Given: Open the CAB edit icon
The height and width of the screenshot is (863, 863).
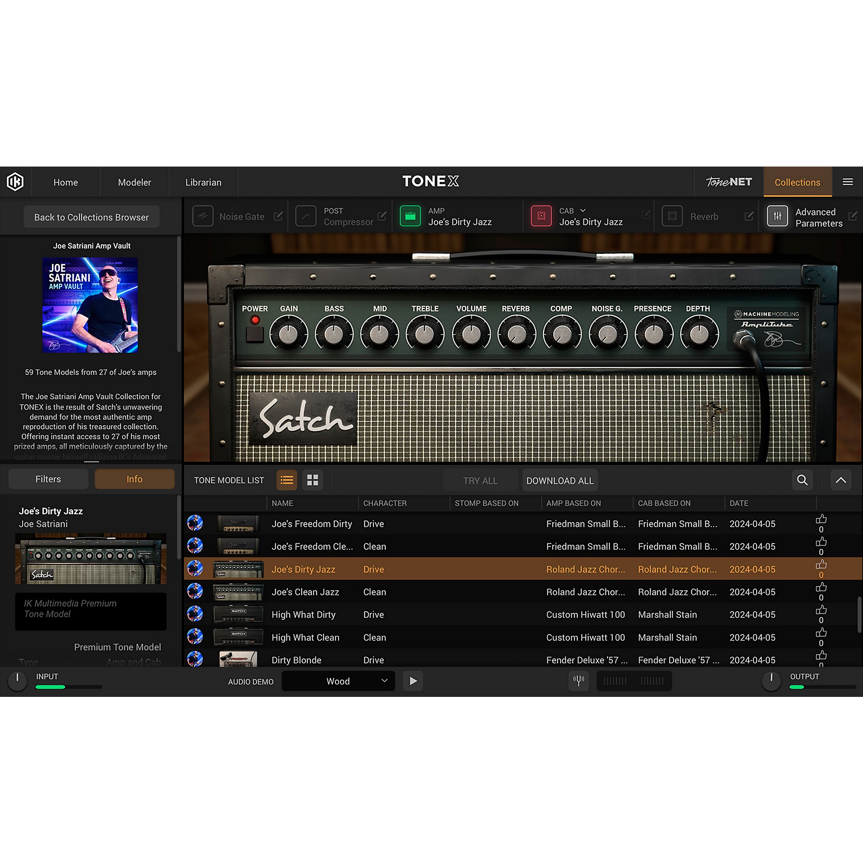Looking at the screenshot, I should [x=646, y=215].
